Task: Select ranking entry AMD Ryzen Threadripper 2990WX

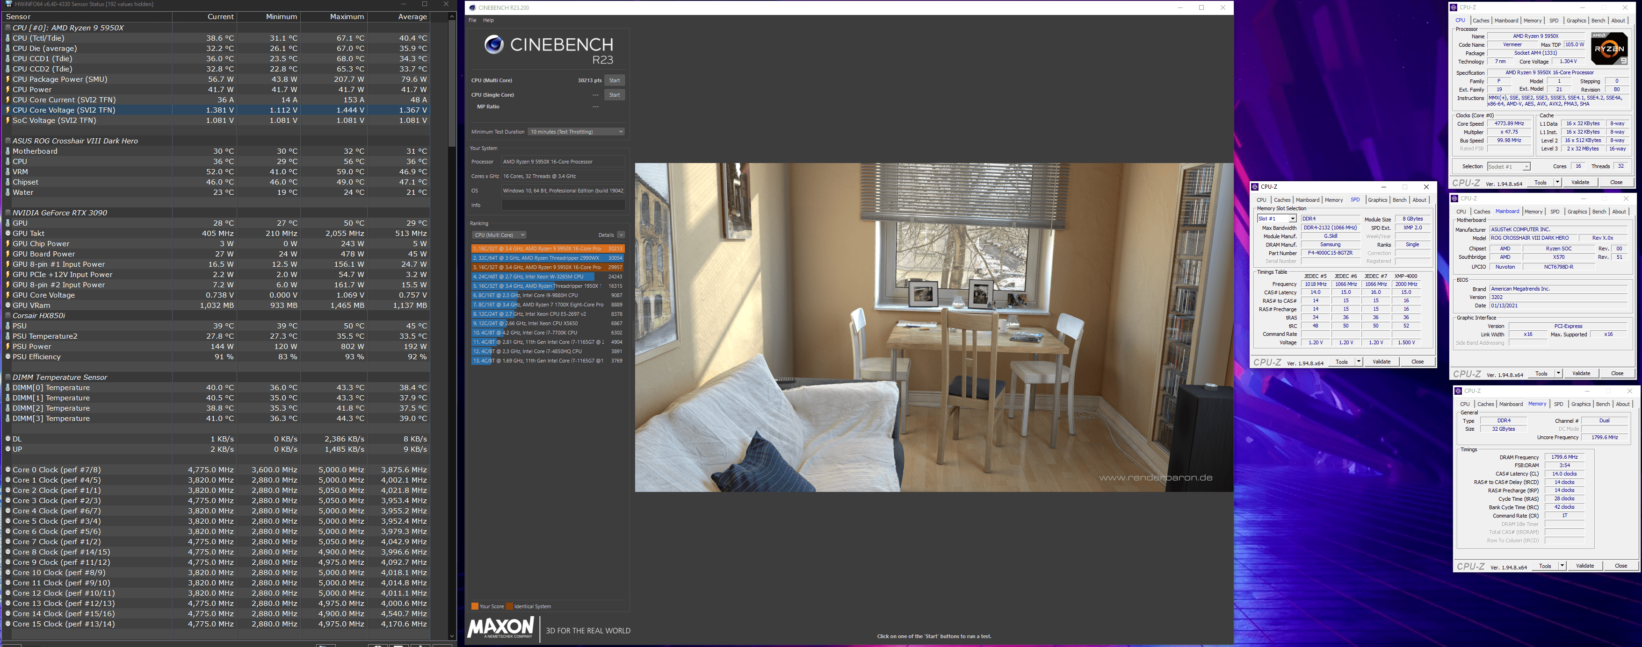Action: 548,258
